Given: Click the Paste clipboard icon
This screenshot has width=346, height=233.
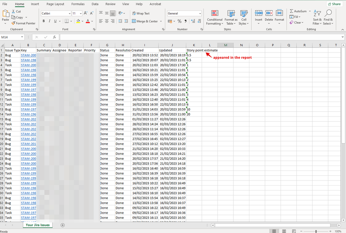Looking at the screenshot, I should click(6, 13).
